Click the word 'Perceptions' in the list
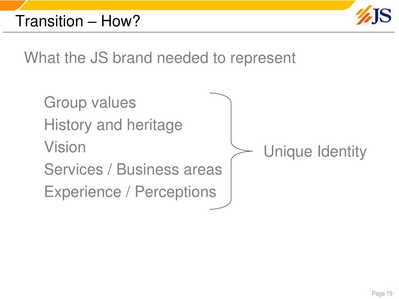 tap(175, 192)
